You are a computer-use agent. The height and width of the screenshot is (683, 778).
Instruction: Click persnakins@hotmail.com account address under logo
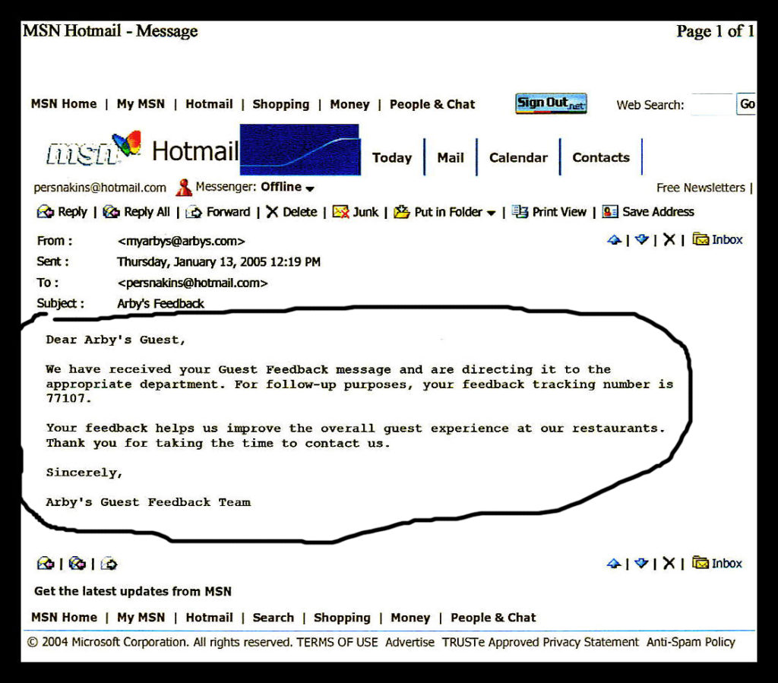(x=100, y=188)
